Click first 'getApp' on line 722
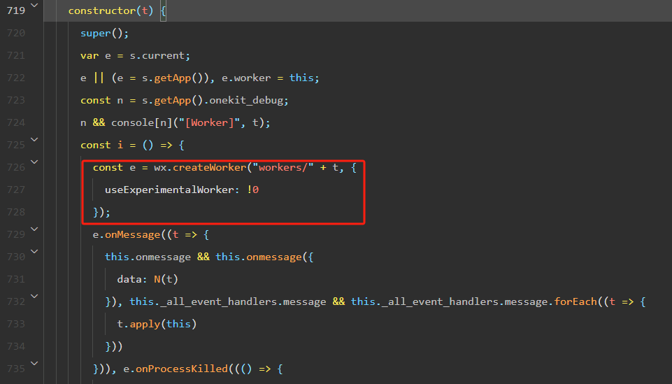Image resolution: width=672 pixels, height=384 pixels. 172,78
